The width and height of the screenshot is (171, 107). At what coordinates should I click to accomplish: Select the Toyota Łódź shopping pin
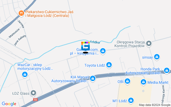click(x=109, y=65)
